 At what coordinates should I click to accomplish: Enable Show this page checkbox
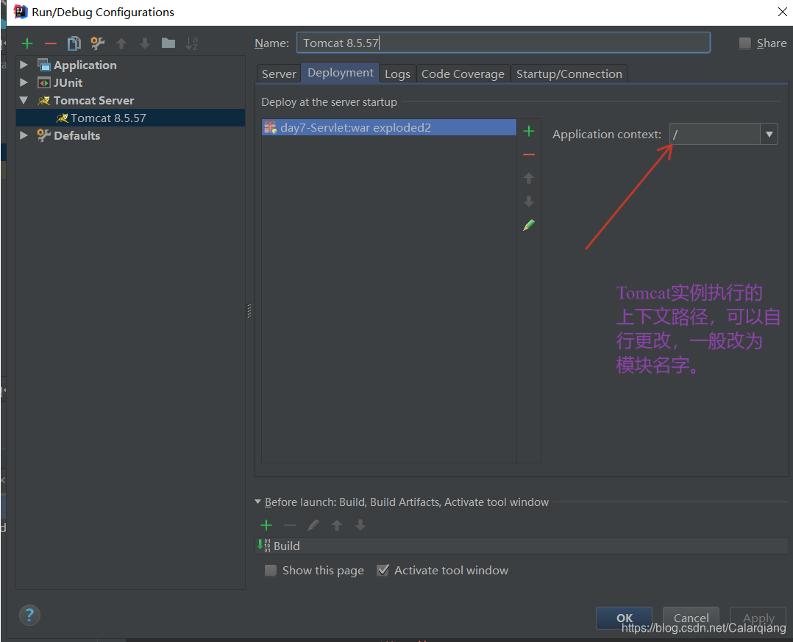pos(271,571)
